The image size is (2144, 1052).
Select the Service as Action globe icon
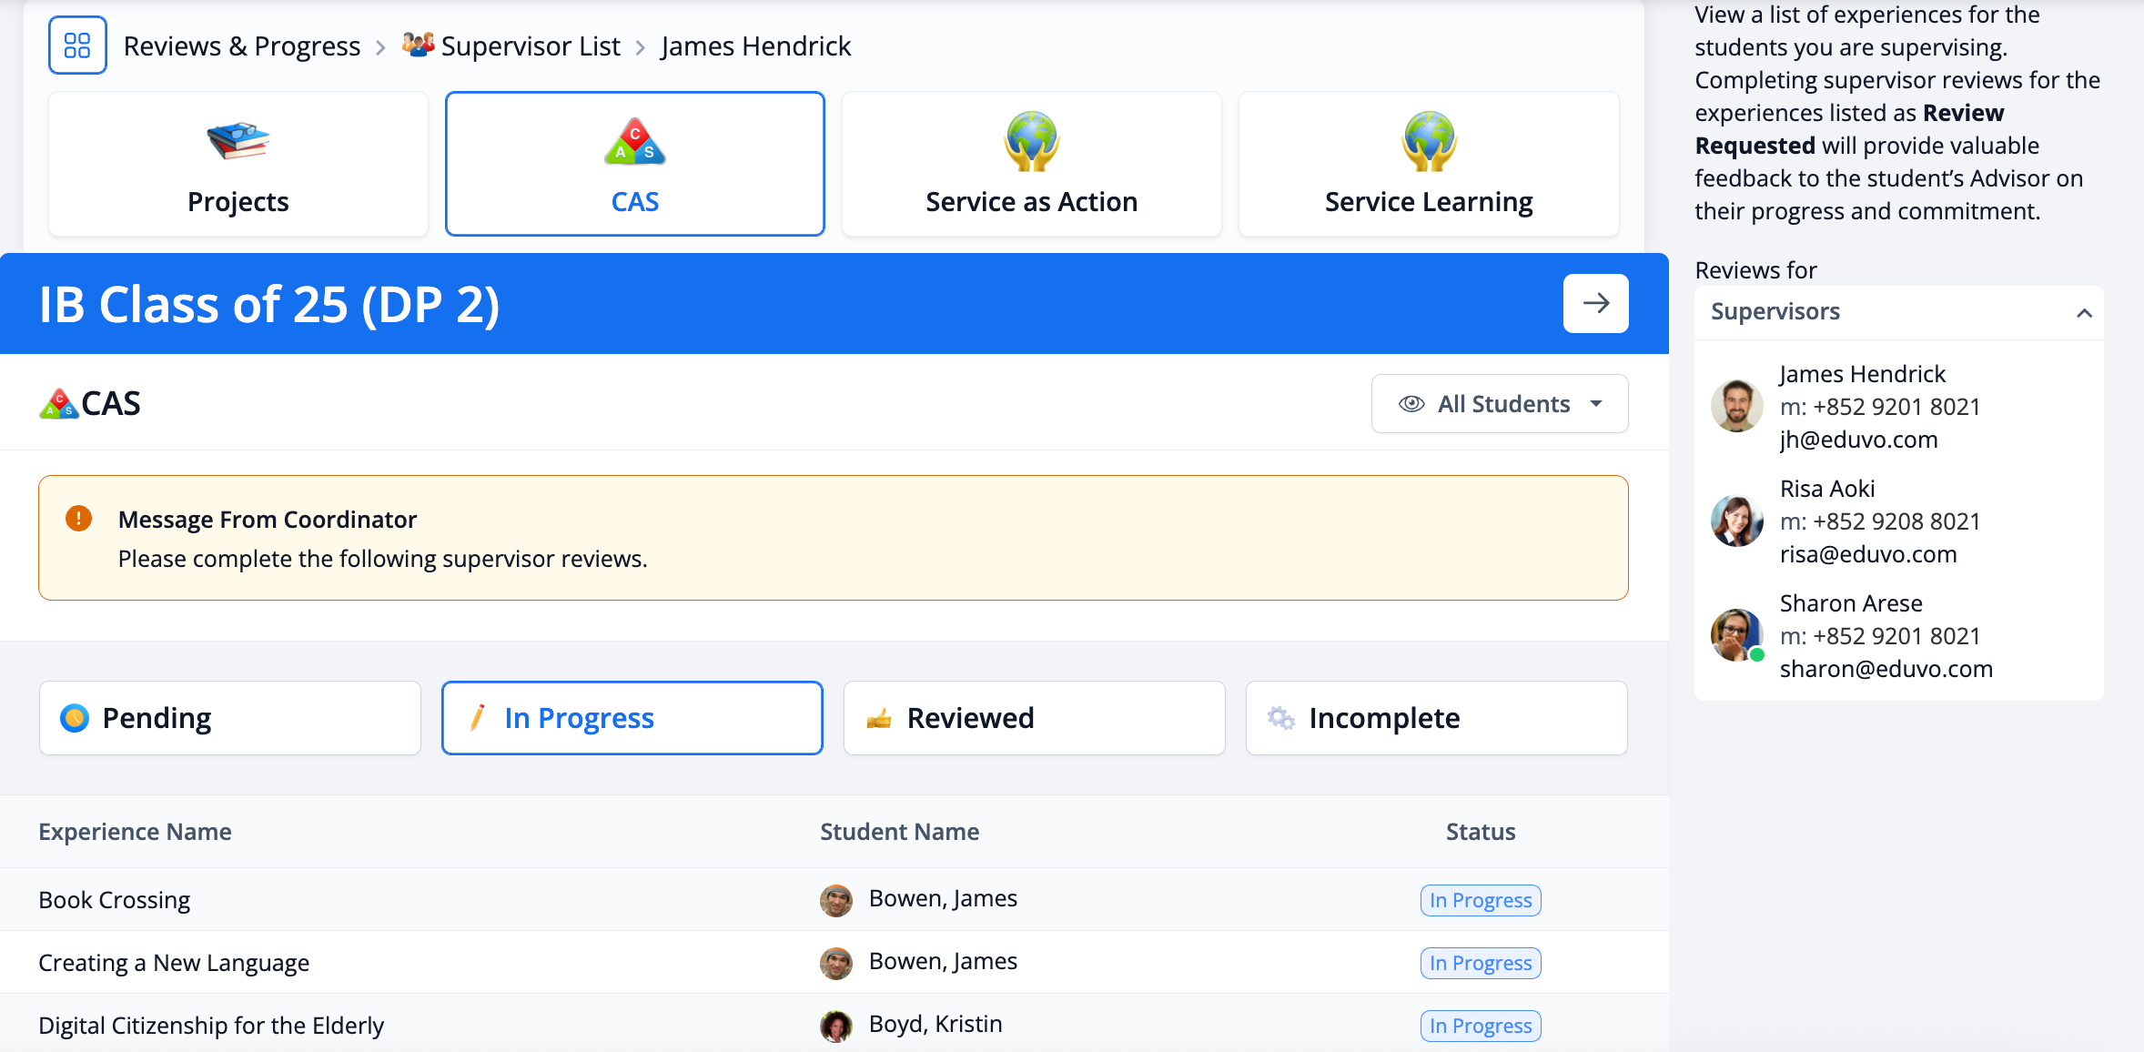(x=1031, y=142)
